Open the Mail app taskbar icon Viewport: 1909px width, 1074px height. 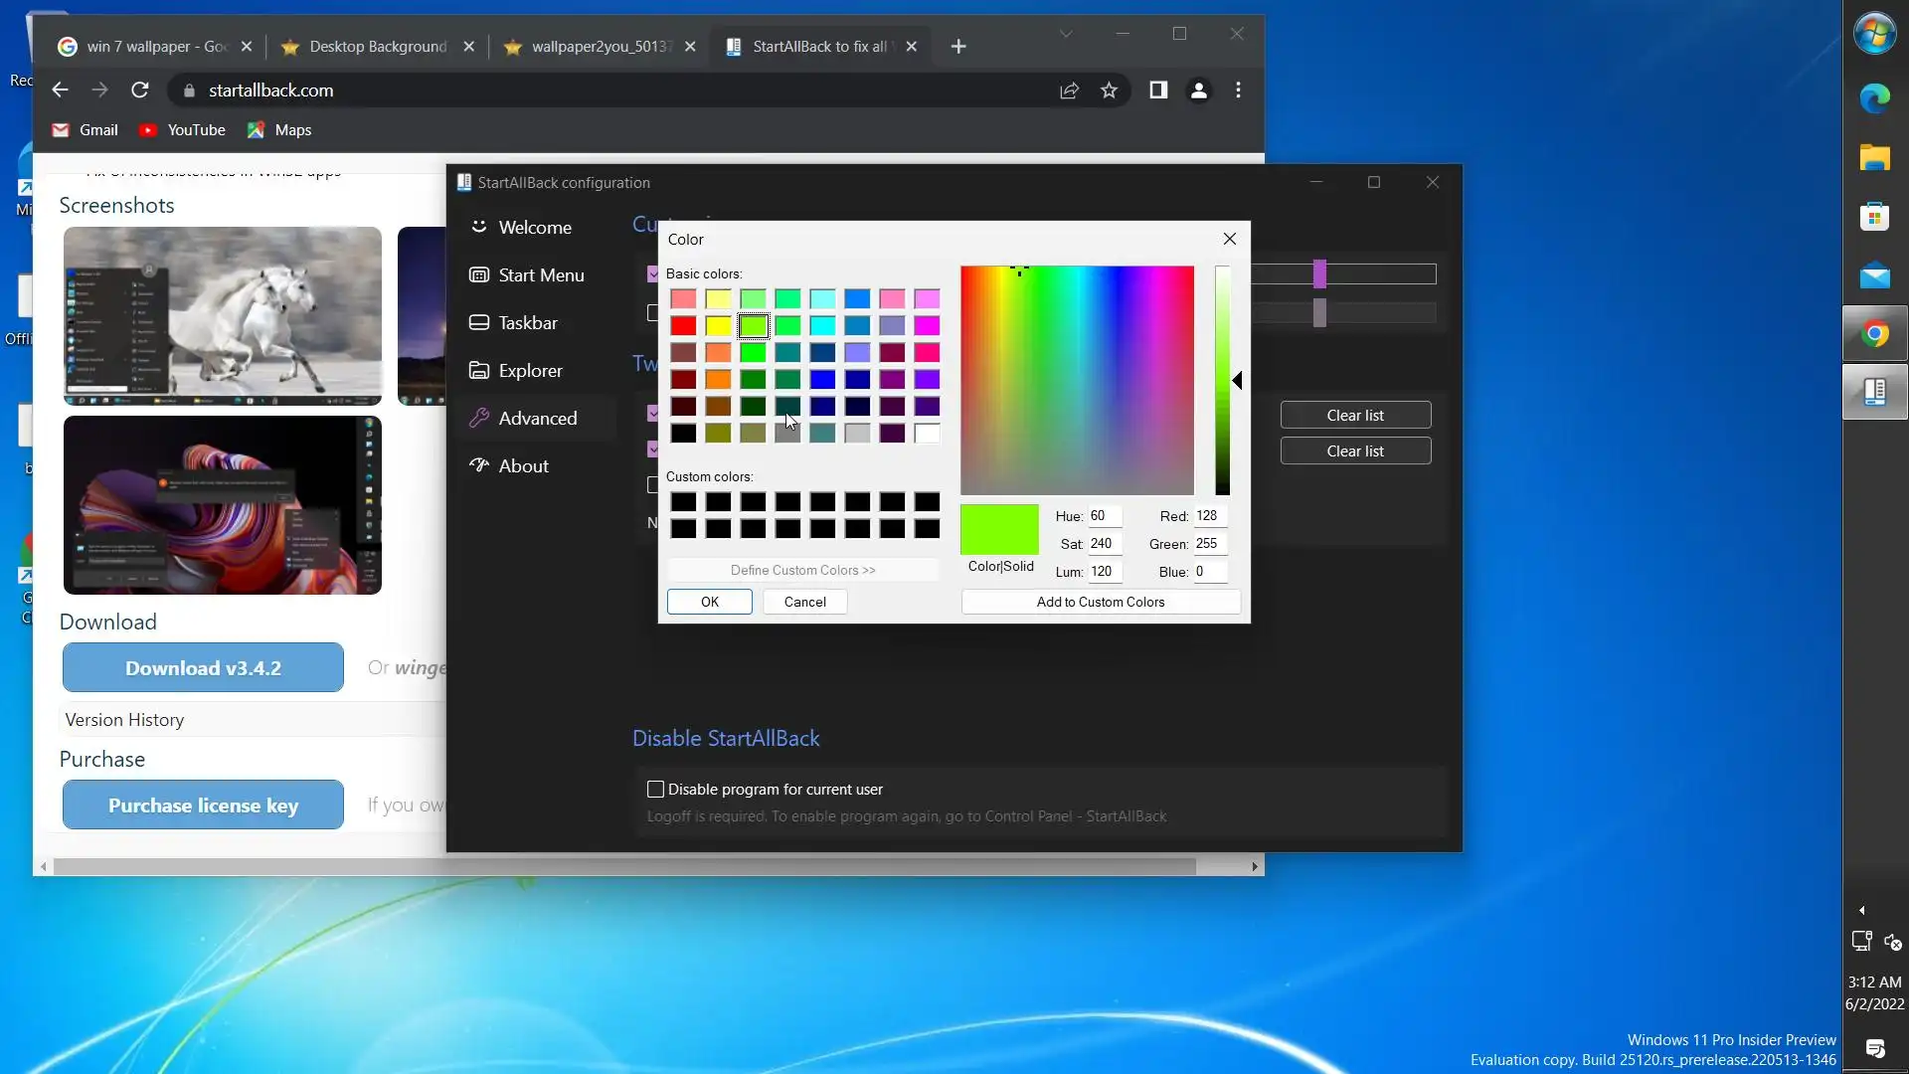1874,275
